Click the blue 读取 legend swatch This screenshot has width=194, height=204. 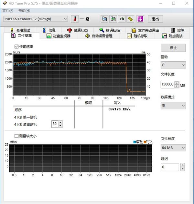point(135,142)
